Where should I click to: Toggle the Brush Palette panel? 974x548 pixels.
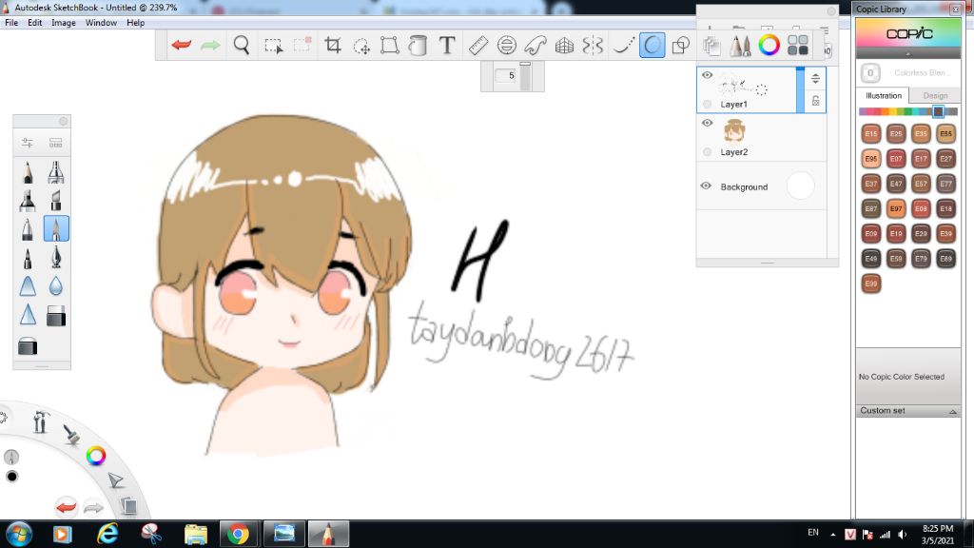(740, 46)
